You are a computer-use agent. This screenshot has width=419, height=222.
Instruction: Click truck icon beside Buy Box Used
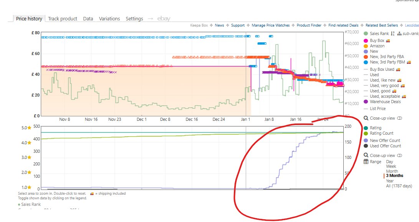point(398,69)
